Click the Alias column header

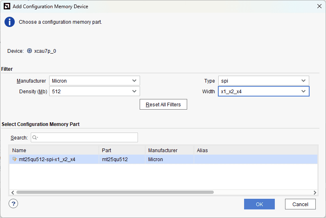coord(255,150)
